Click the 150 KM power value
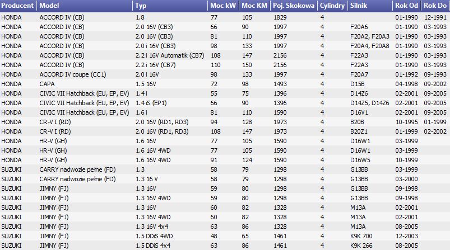The width and height of the screenshot is (450, 250). (x=247, y=65)
